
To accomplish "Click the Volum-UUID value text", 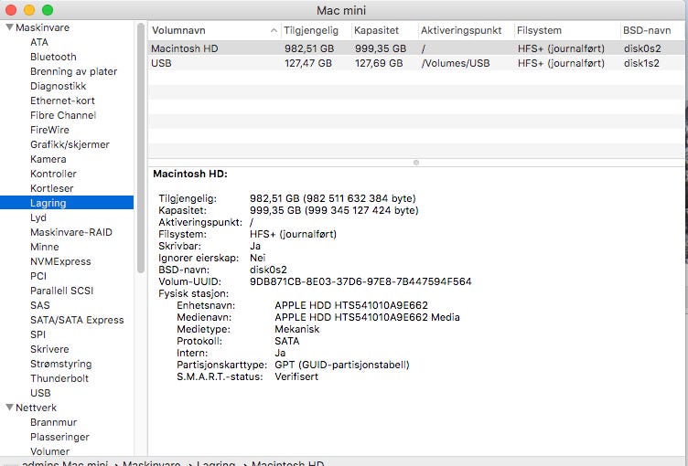I will (x=360, y=281).
